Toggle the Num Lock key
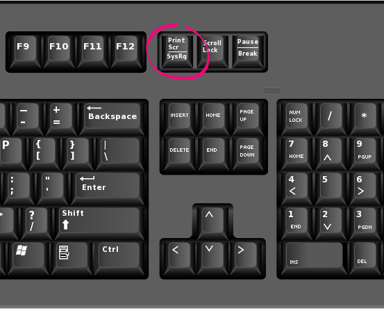The height and width of the screenshot is (309, 384). pyautogui.click(x=297, y=119)
